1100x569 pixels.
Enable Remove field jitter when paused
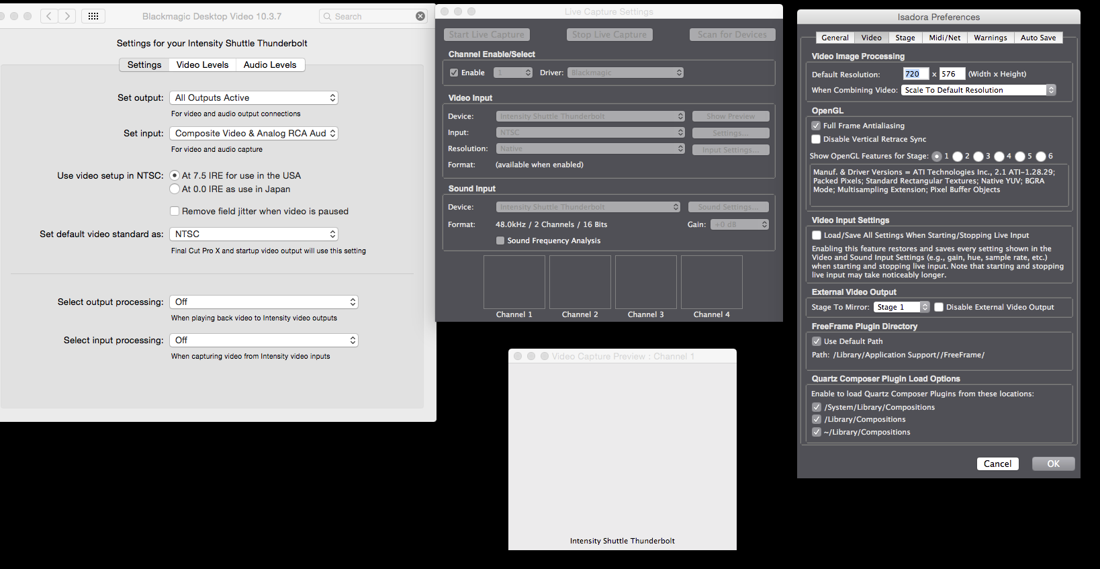[x=175, y=211]
